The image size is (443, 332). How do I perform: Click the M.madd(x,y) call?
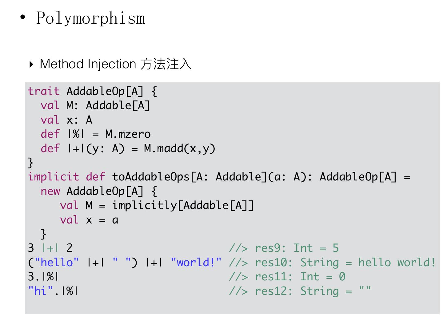[x=179, y=148]
